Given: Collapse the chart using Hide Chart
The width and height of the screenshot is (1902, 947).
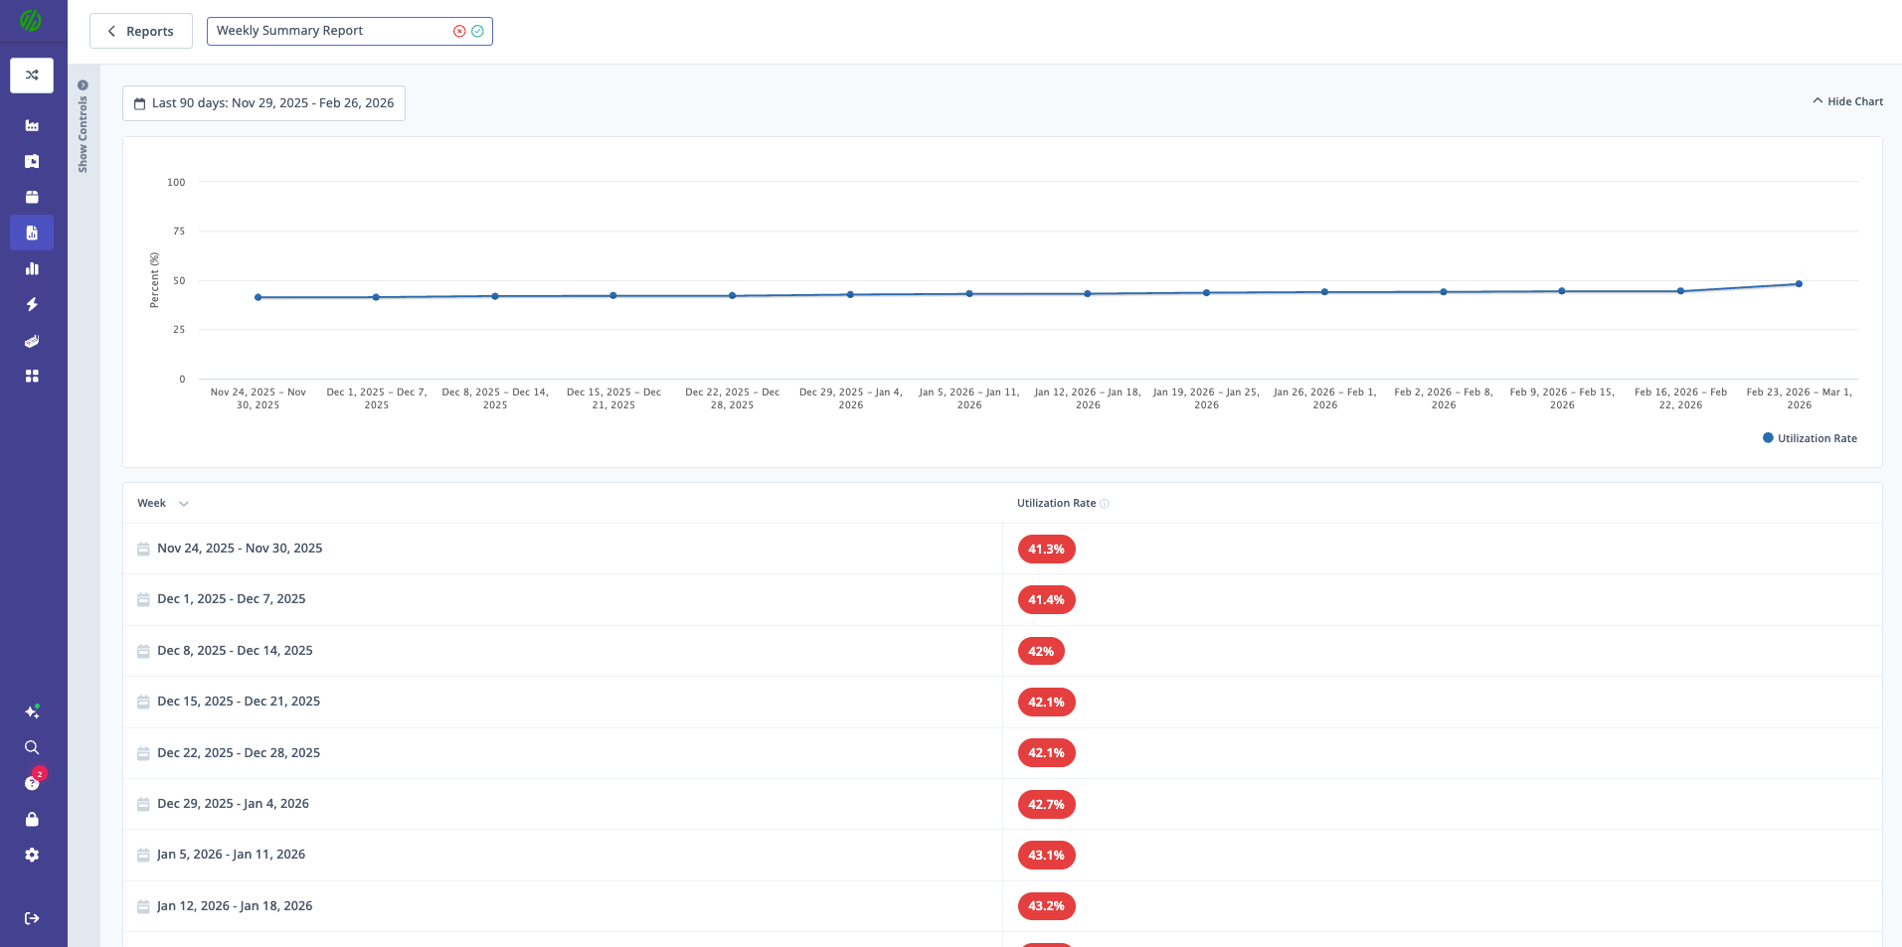Looking at the screenshot, I should tap(1847, 101).
